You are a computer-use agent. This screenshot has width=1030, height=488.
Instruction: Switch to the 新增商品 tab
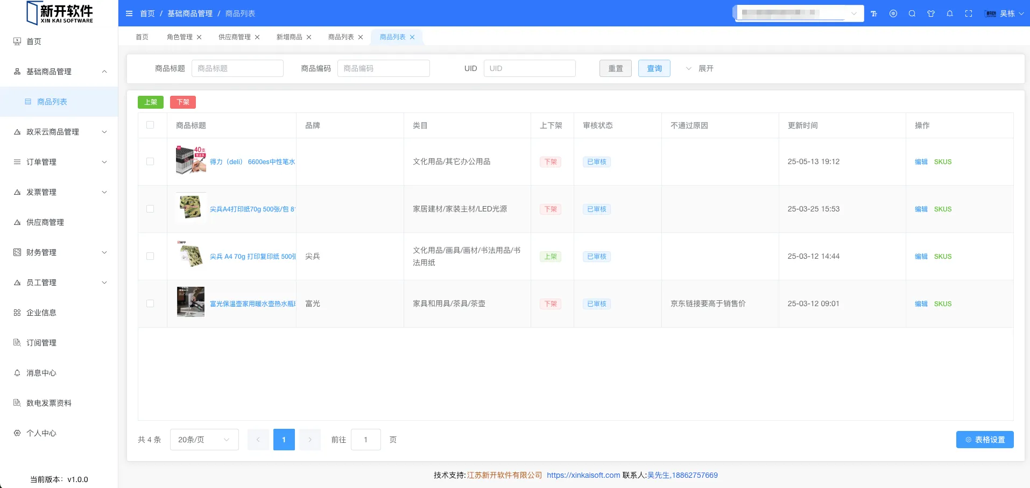pyautogui.click(x=289, y=37)
